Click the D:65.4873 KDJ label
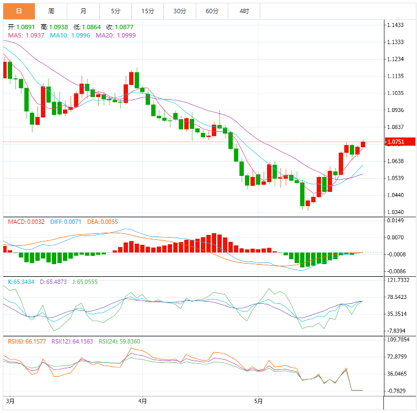Image resolution: width=417 pixels, height=413 pixels. click(53, 282)
